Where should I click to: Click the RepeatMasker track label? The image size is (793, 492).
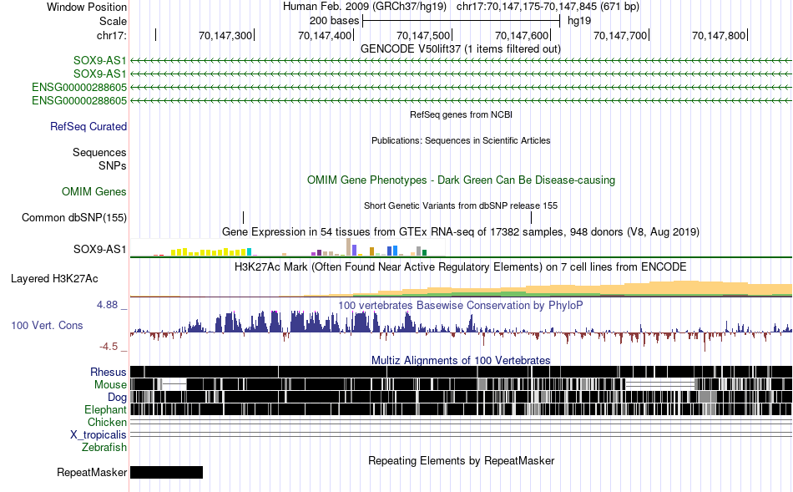(92, 472)
